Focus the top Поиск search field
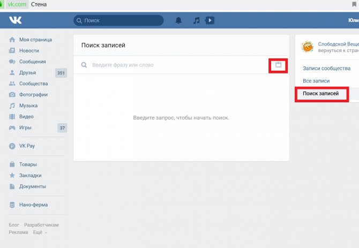 pos(121,20)
